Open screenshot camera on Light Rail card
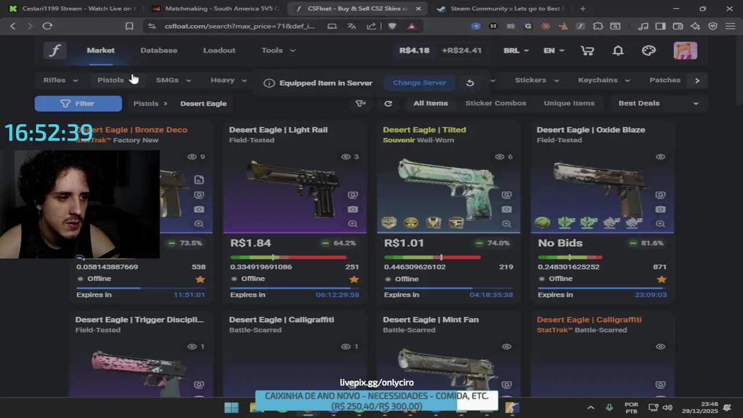 (353, 210)
